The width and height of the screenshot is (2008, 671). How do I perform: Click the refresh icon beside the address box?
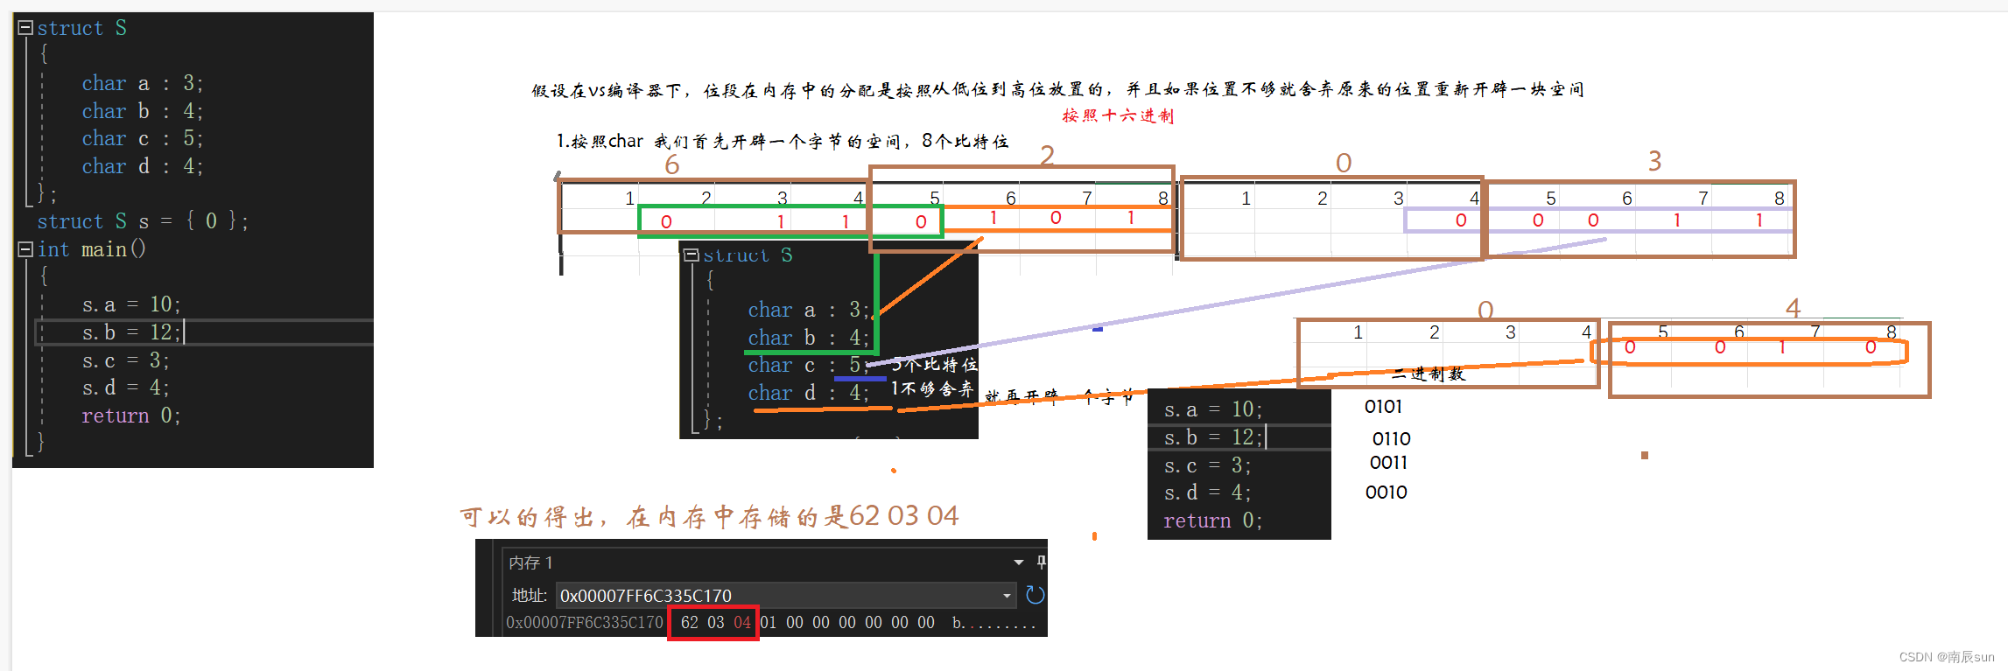coord(1035,595)
